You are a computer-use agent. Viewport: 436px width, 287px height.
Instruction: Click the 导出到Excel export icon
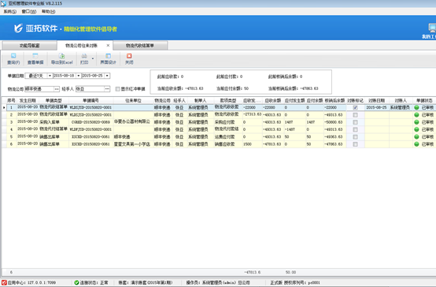61,56
